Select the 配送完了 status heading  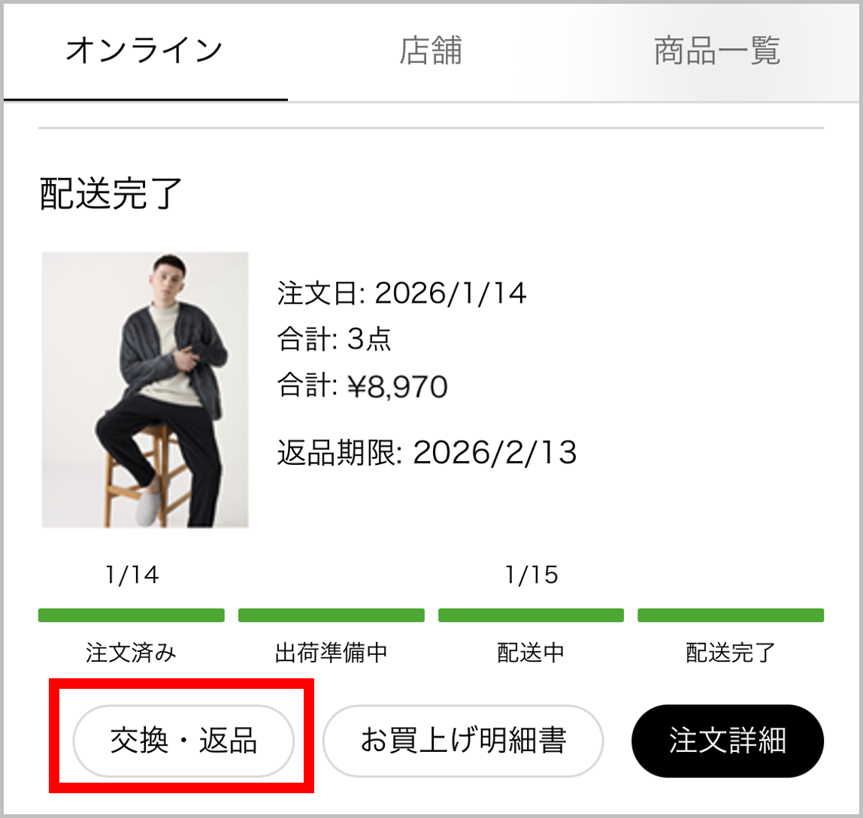click(111, 194)
